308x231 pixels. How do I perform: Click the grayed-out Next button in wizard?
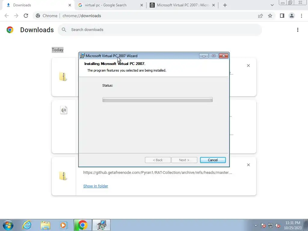184,160
